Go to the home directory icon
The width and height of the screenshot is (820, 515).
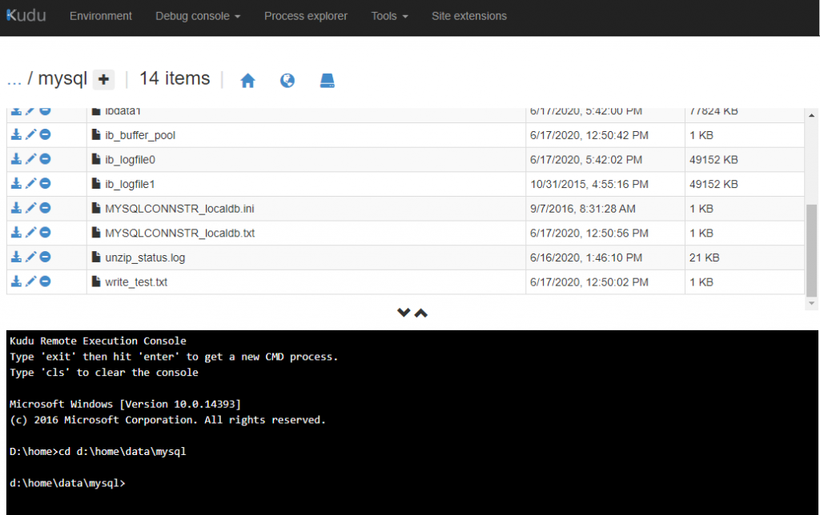pyautogui.click(x=248, y=81)
